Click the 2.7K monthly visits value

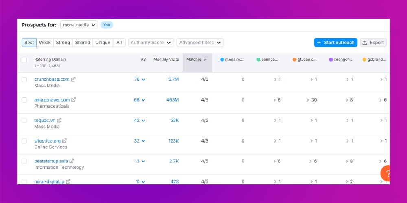[x=174, y=161]
